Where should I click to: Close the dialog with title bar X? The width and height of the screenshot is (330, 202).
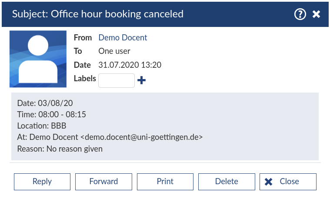(x=317, y=14)
